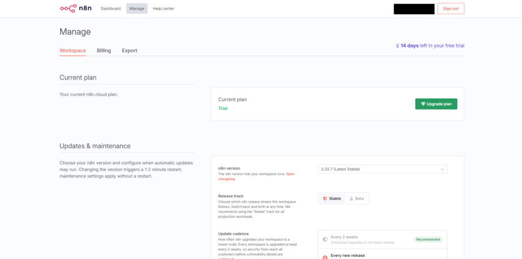This screenshot has width=522, height=259.
Task: Click the Update cadence label
Action: [x=233, y=234]
